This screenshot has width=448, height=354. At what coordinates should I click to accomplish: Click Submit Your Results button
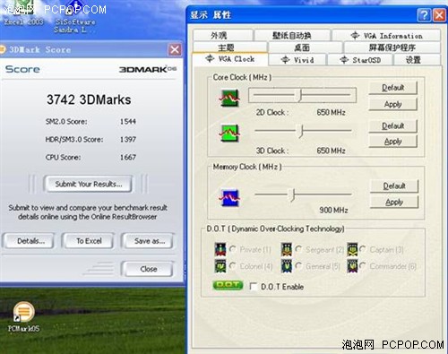point(89,184)
